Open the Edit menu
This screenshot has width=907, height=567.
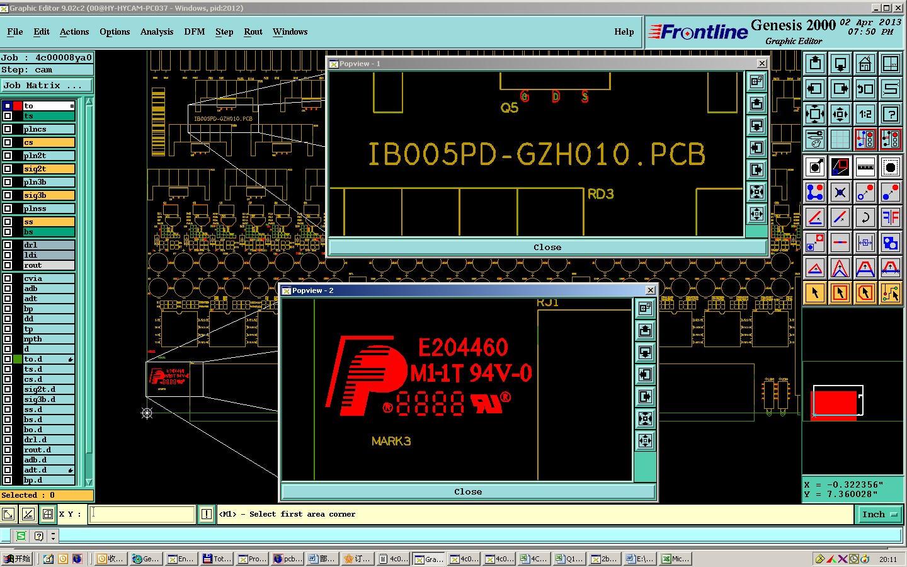pos(42,31)
